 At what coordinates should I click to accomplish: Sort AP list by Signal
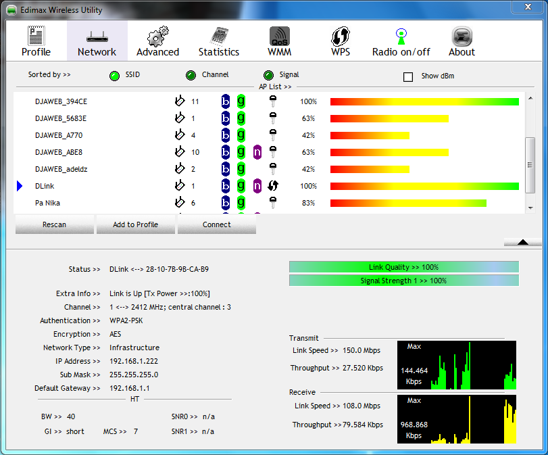(268, 75)
